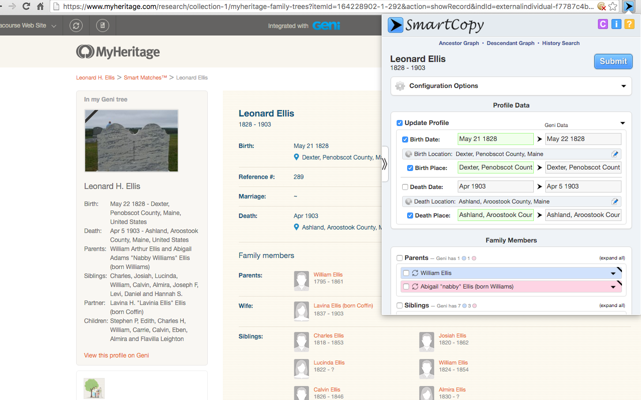This screenshot has height=400, width=641.
Task: Open the SmartCopy Consistency Checker purple C icon
Action: 602,23
